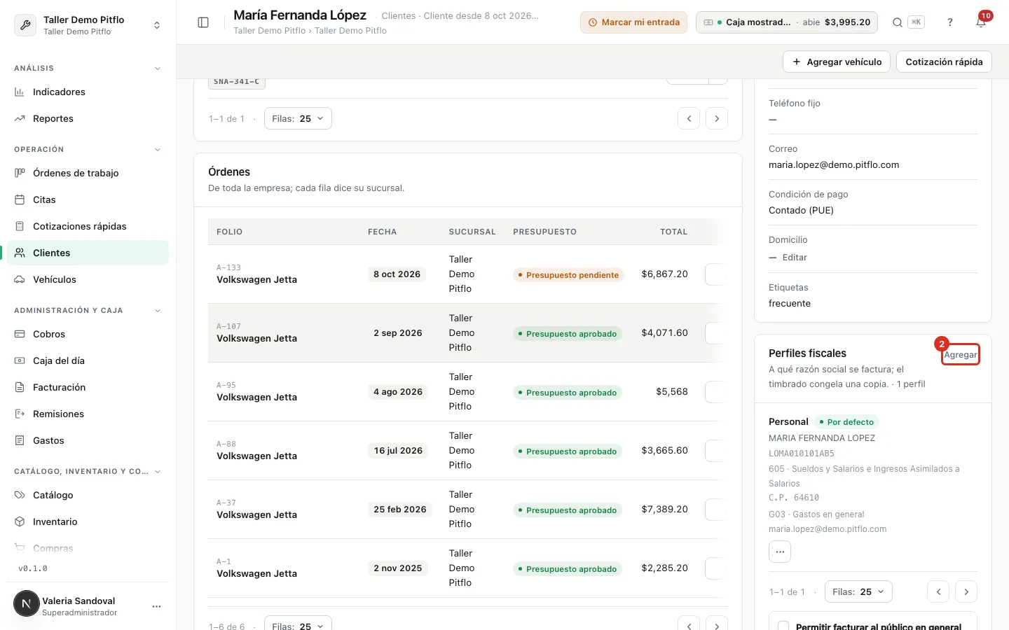Click Cotización rápida button
This screenshot has width=1009, height=630.
tap(944, 62)
